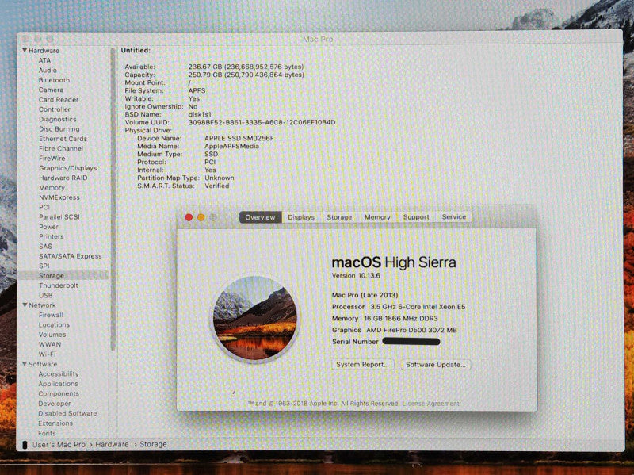Screen dimensions: 634x475
Task: Select the Untitled volume heading
Action: point(136,50)
